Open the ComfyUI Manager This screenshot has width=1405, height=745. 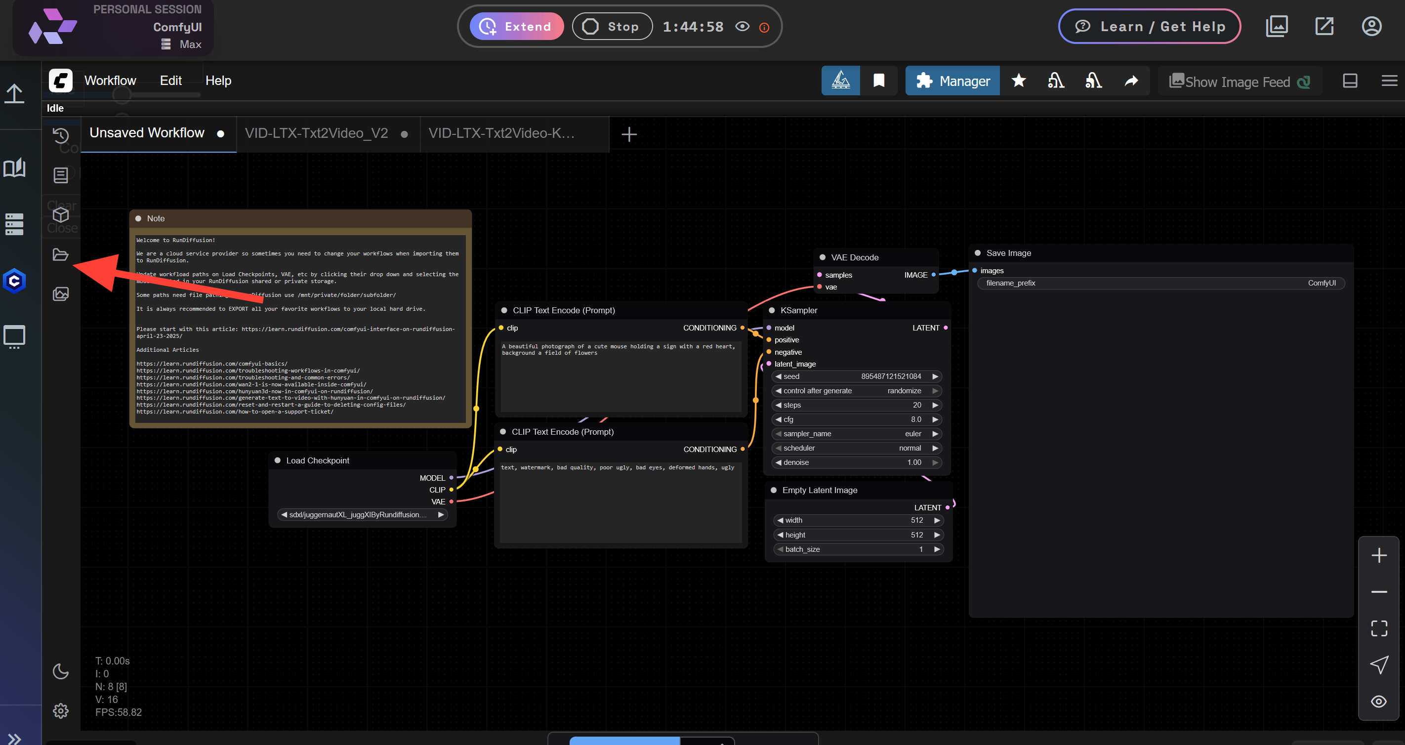[x=952, y=80]
